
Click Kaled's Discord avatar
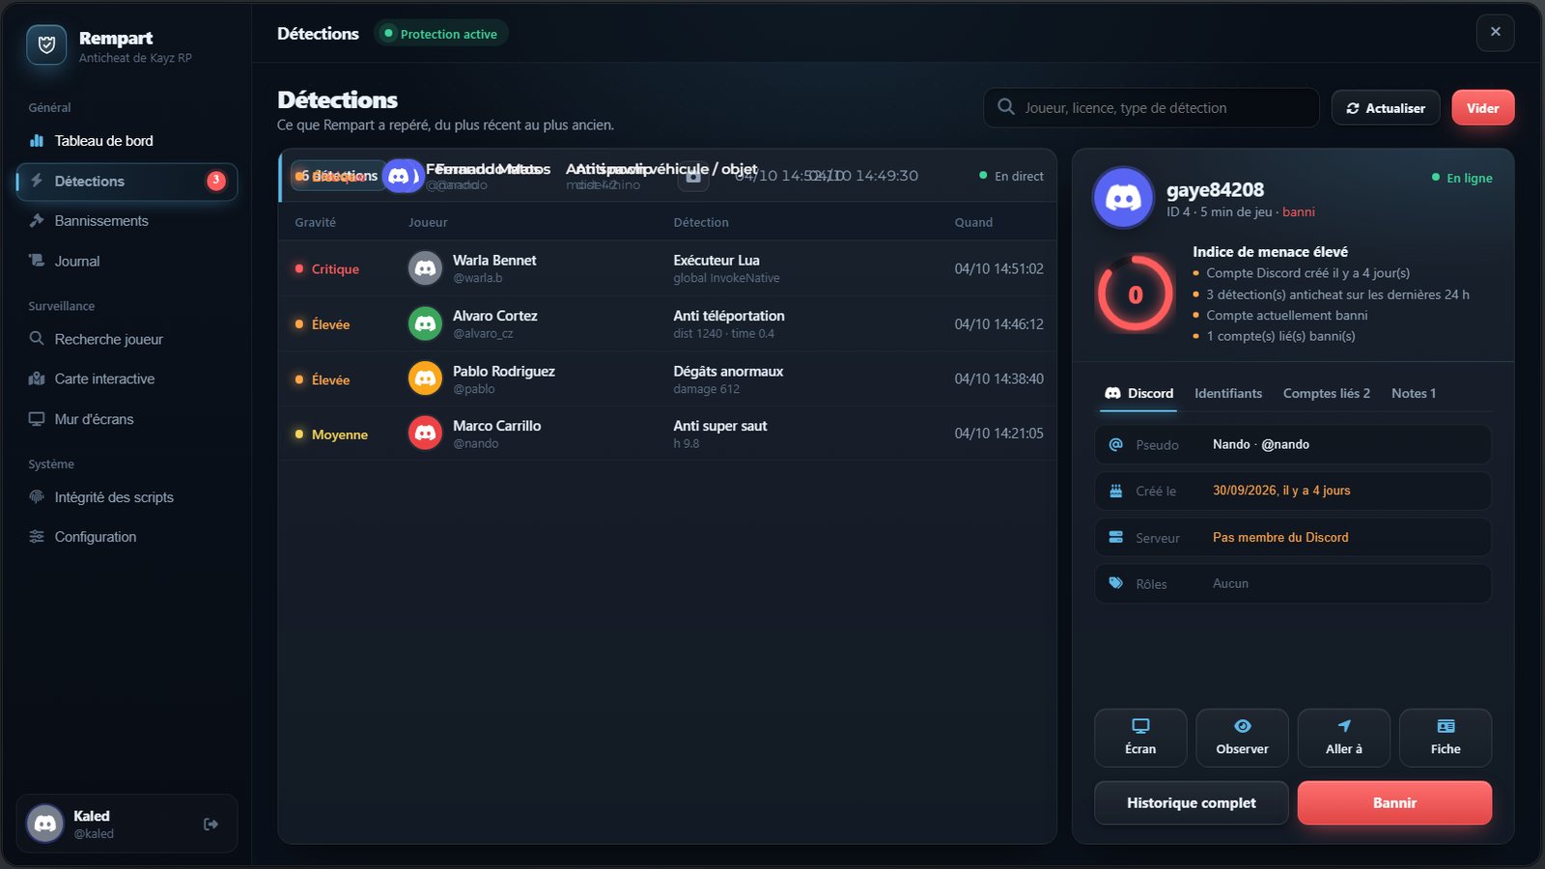point(44,824)
